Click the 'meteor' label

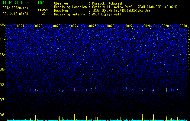point(43,9)
